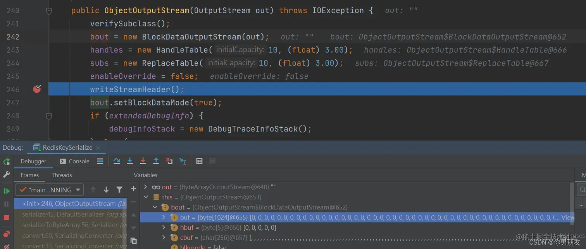Filter frames with the funnel icon

119,190
